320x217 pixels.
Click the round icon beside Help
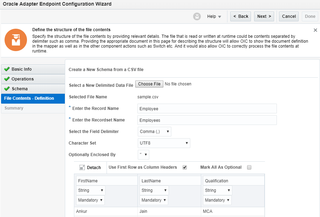click(197, 16)
